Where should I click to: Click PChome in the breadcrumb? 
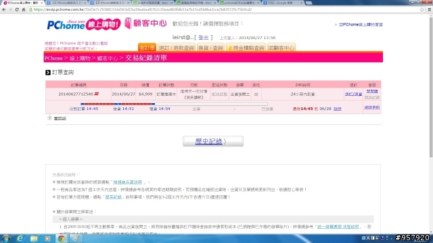[53, 58]
